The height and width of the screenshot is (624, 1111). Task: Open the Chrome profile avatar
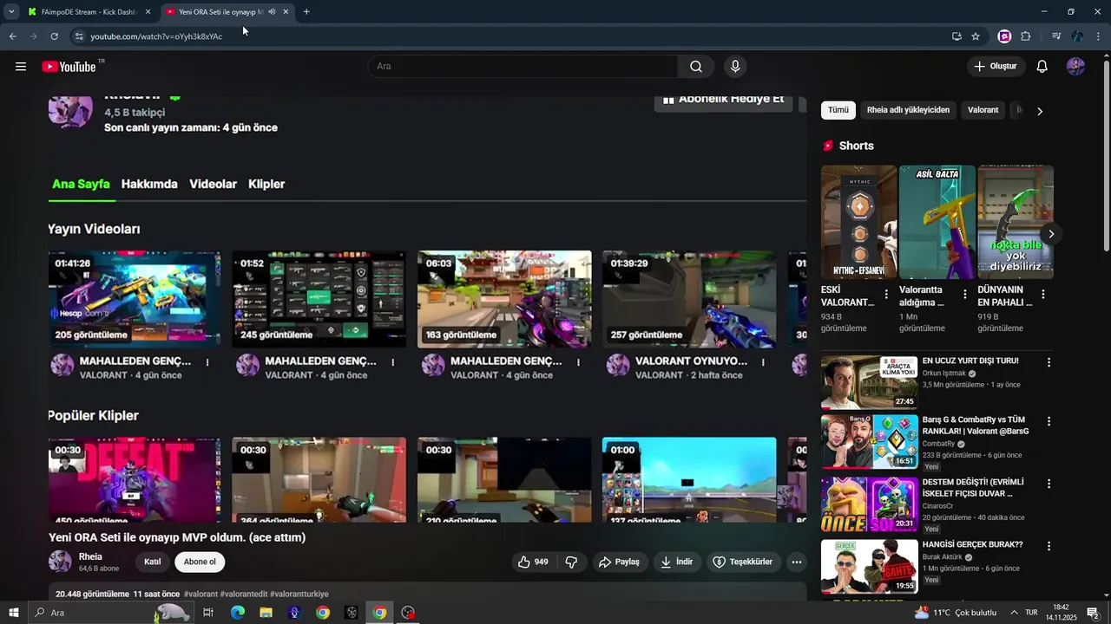[x=1078, y=36]
